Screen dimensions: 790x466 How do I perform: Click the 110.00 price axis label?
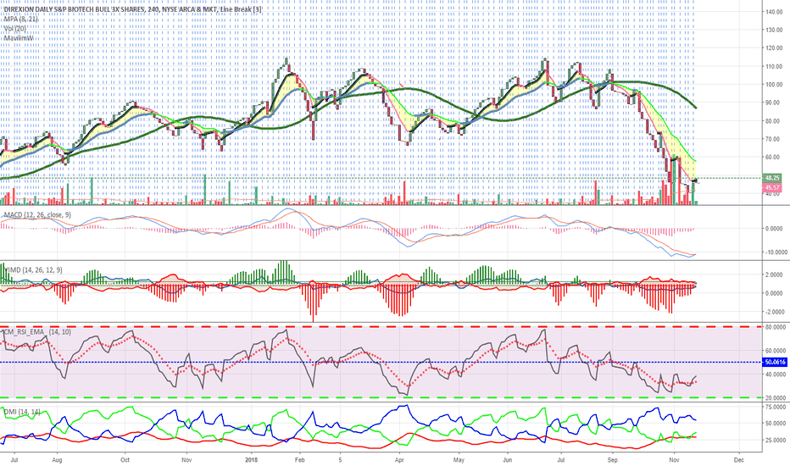[x=773, y=66]
